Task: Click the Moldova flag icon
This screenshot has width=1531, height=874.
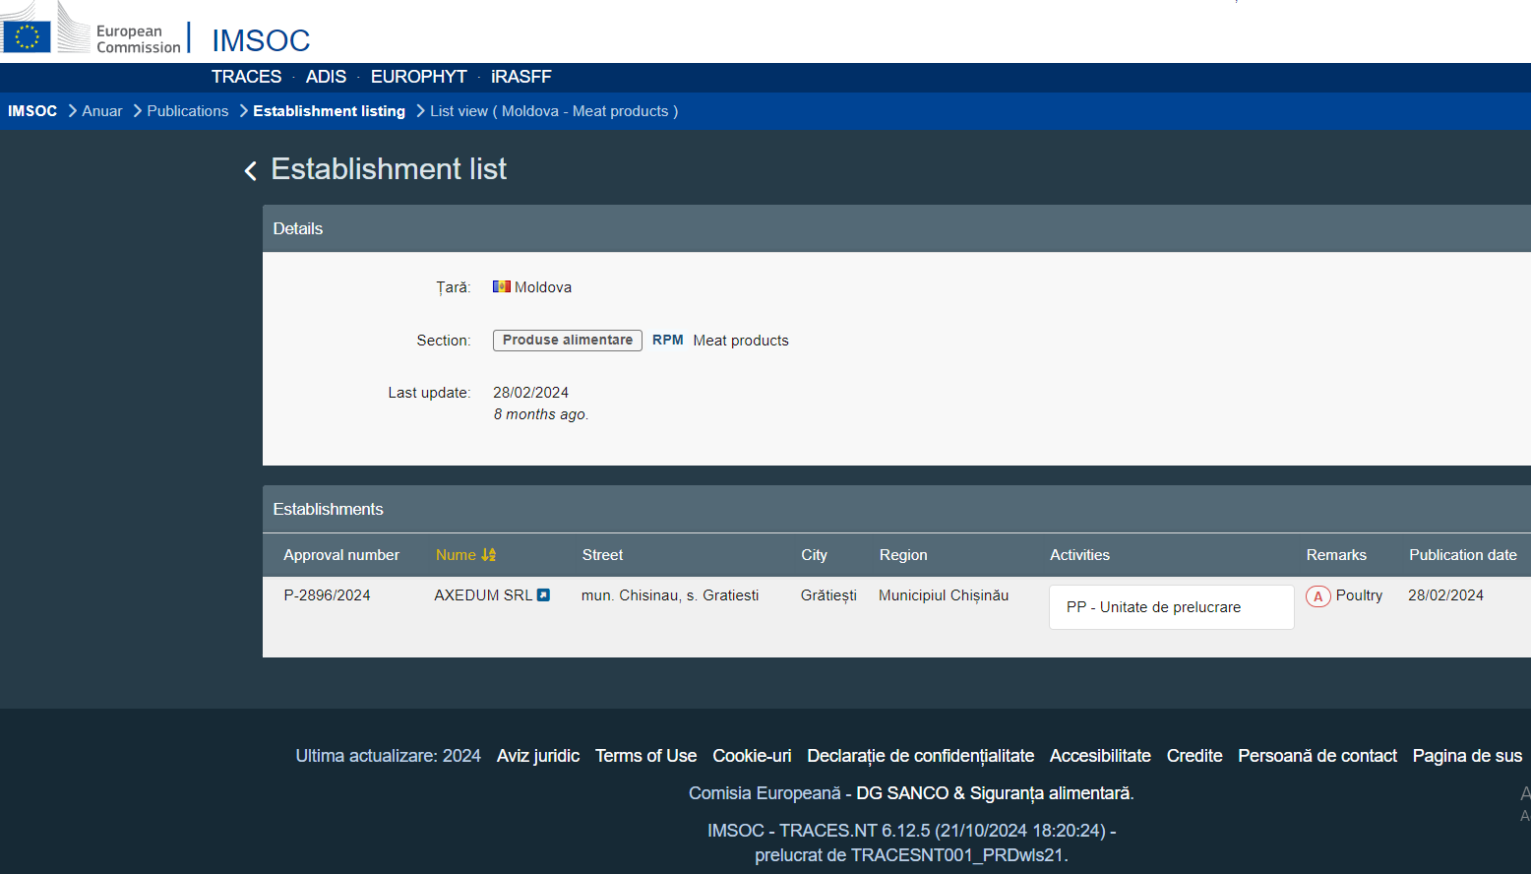Action: pos(502,287)
